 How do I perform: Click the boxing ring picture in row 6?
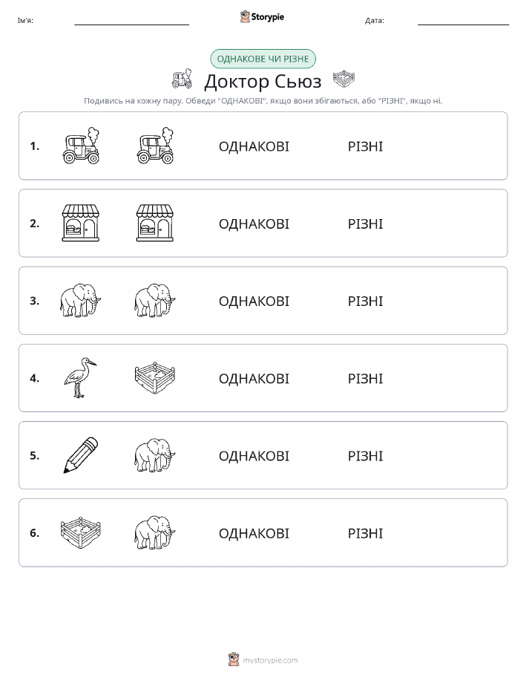[x=81, y=532]
